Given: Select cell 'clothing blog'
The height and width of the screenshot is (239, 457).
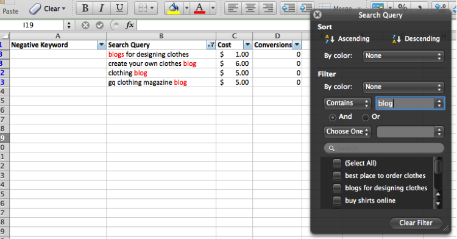Looking at the screenshot, I should pos(161,73).
